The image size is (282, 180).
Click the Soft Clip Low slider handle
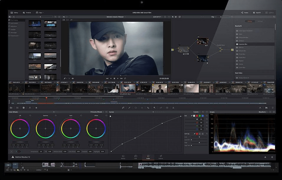pos(199,137)
